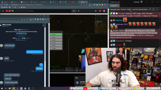Open the Chrome three-dot menu
161x90 pixels.
click(x=107, y=5)
